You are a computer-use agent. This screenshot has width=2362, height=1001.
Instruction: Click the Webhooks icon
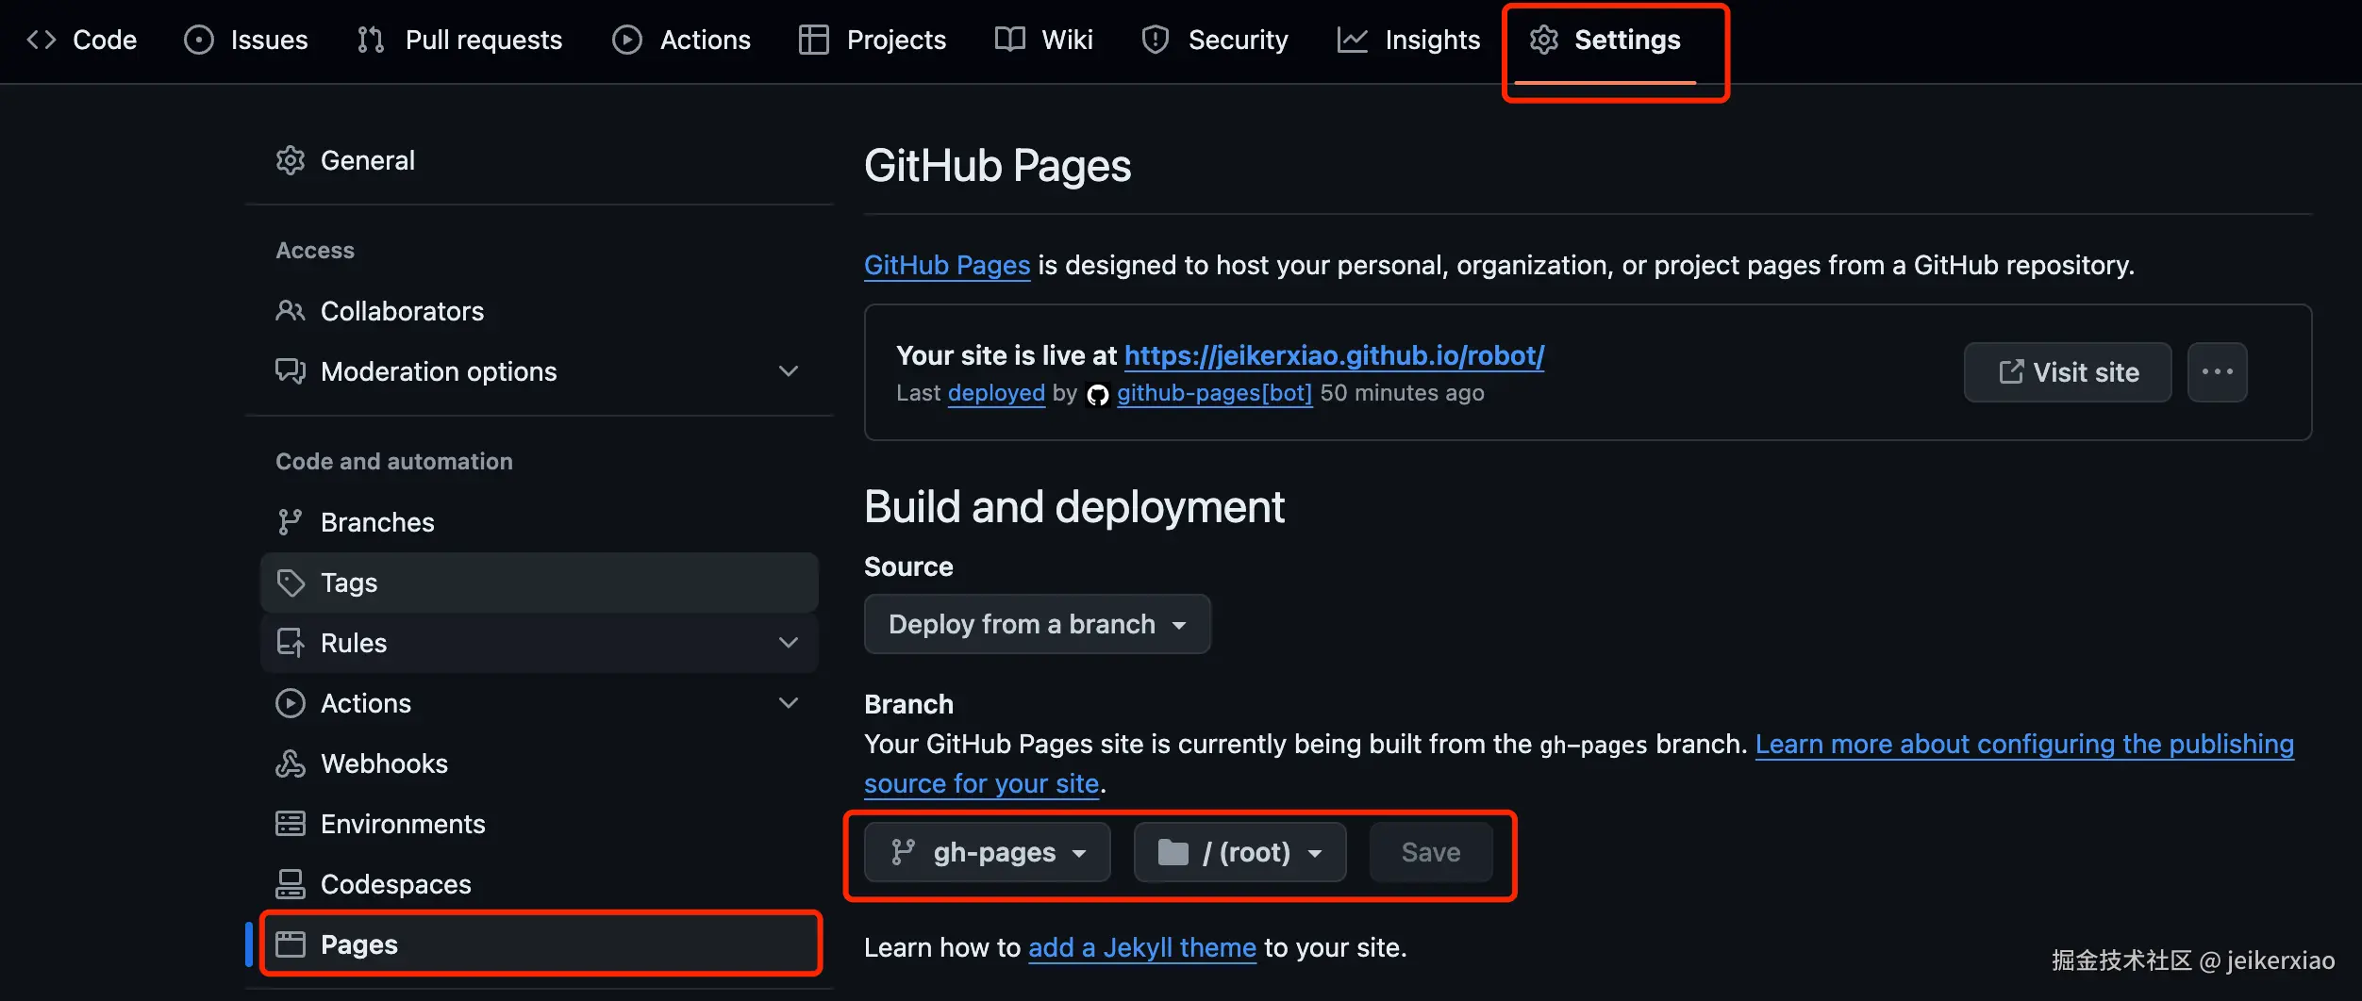pyautogui.click(x=291, y=763)
